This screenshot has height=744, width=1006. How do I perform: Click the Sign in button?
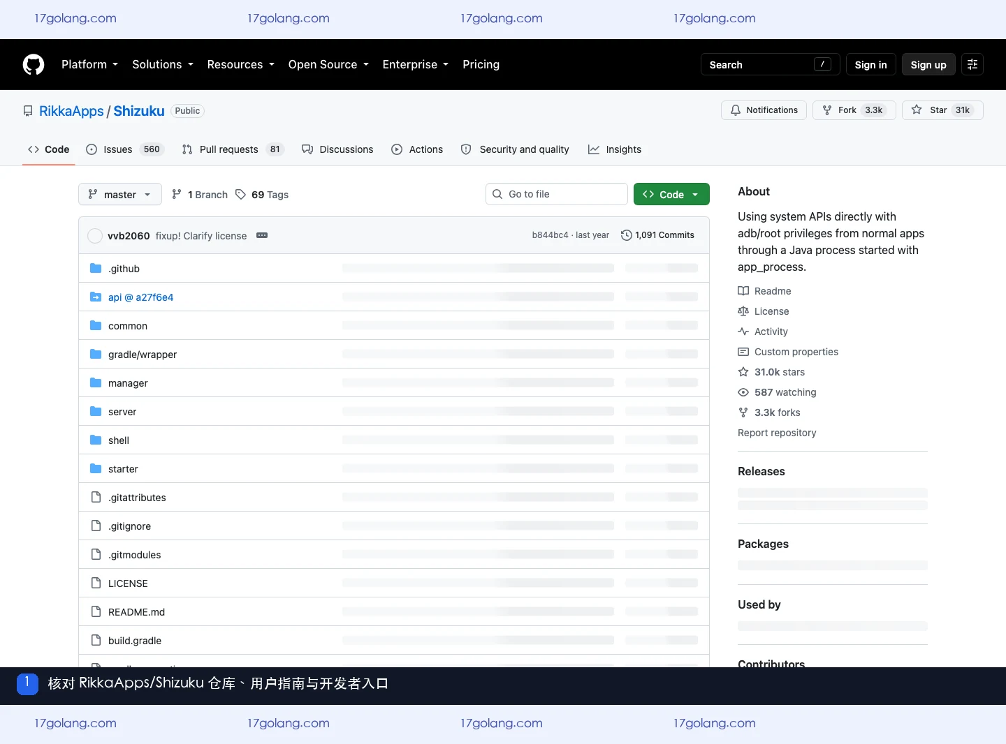coord(870,64)
